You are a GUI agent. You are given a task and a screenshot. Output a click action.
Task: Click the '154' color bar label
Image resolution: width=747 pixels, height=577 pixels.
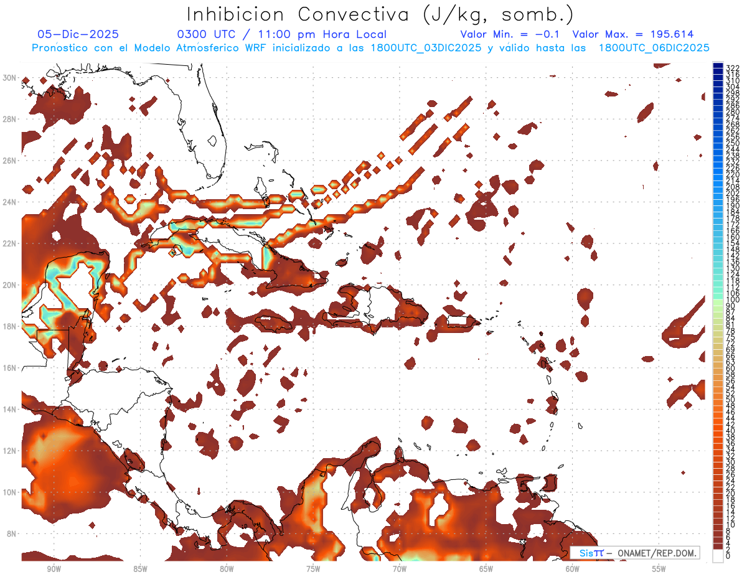click(x=733, y=243)
